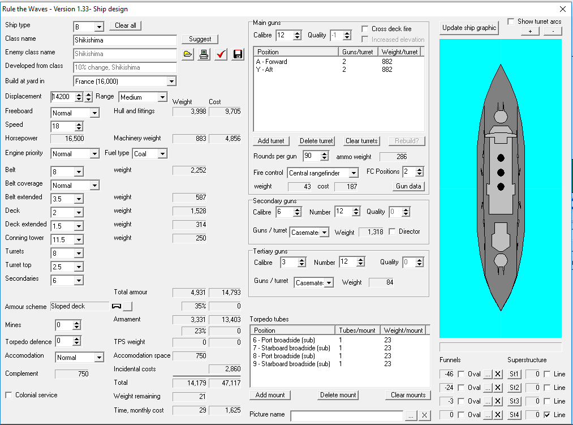Viewport: 573px width, 425px height.
Task: Click Tubes/mount column header
Action: click(x=357, y=330)
